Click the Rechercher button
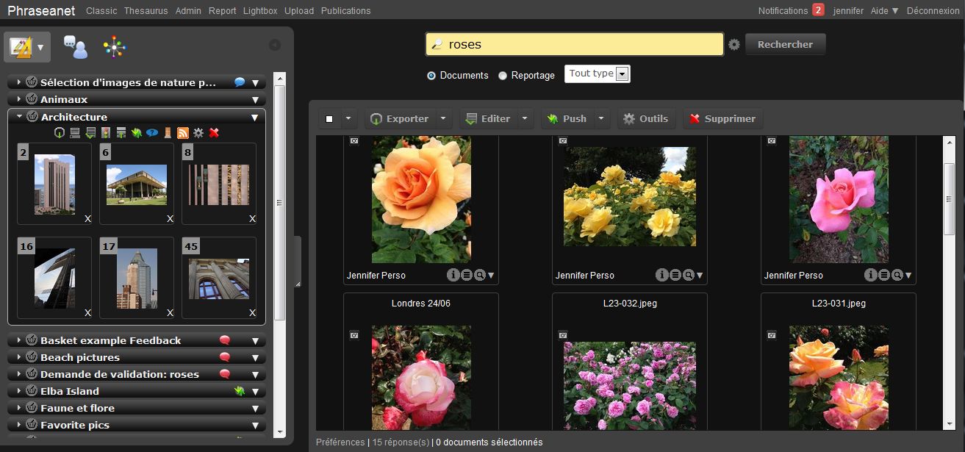 [x=785, y=44]
